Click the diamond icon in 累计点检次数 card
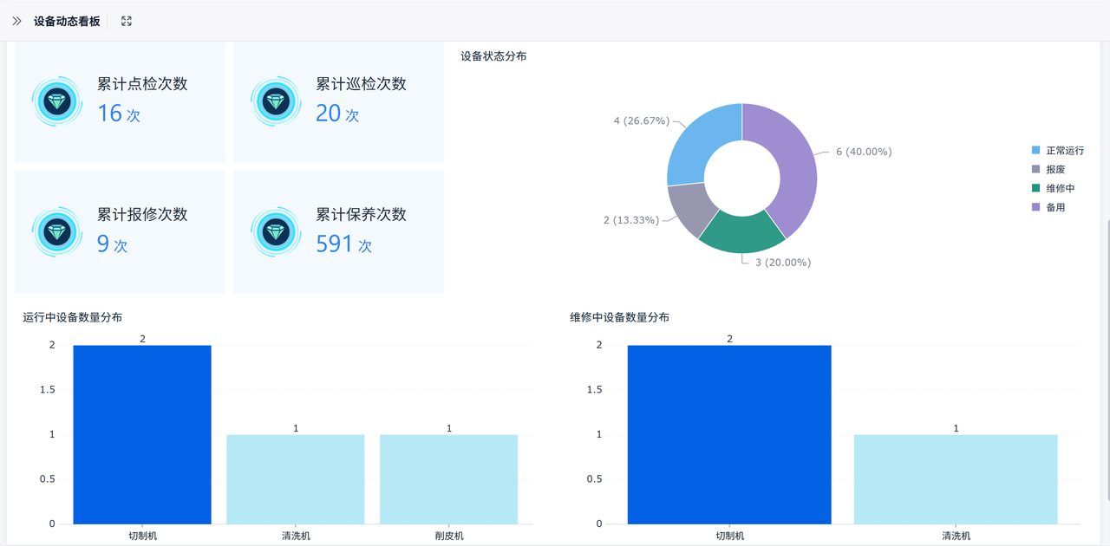This screenshot has width=1110, height=546. 57,101
